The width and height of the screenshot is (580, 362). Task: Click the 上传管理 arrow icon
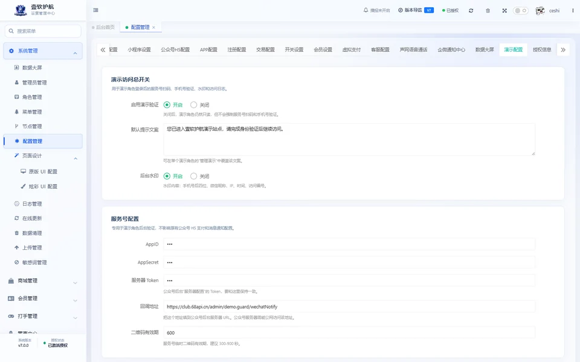[x=16, y=247]
